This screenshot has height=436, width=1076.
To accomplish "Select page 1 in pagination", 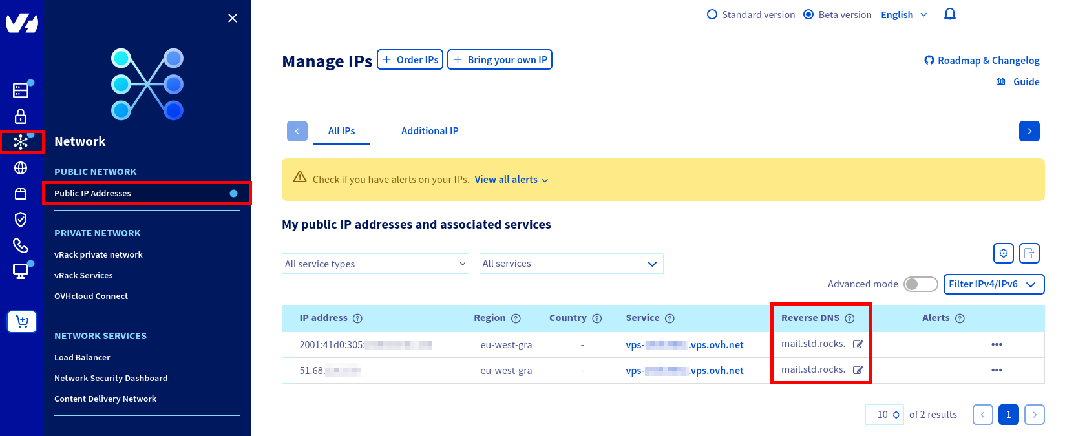I will pos(1009,415).
